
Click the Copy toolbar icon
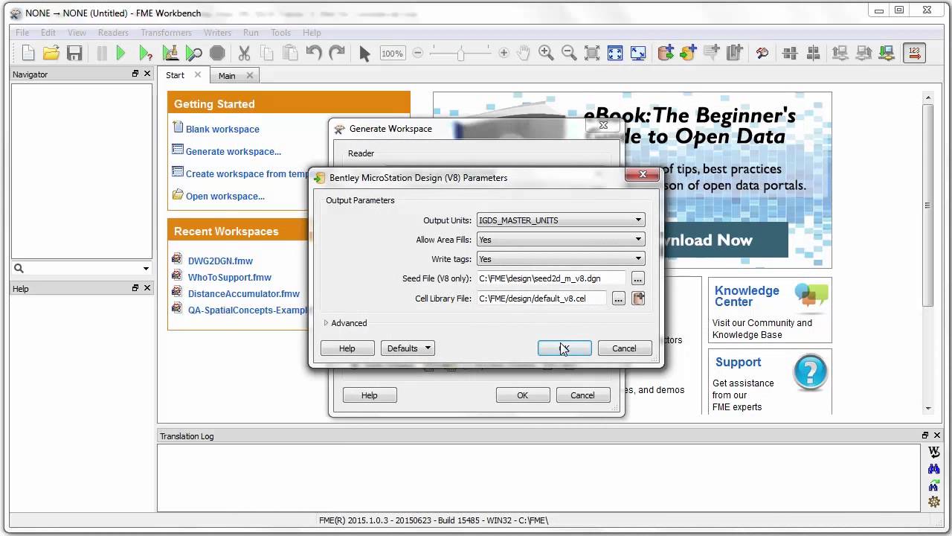[x=267, y=53]
